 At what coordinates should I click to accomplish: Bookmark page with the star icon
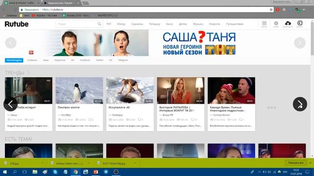271,10
